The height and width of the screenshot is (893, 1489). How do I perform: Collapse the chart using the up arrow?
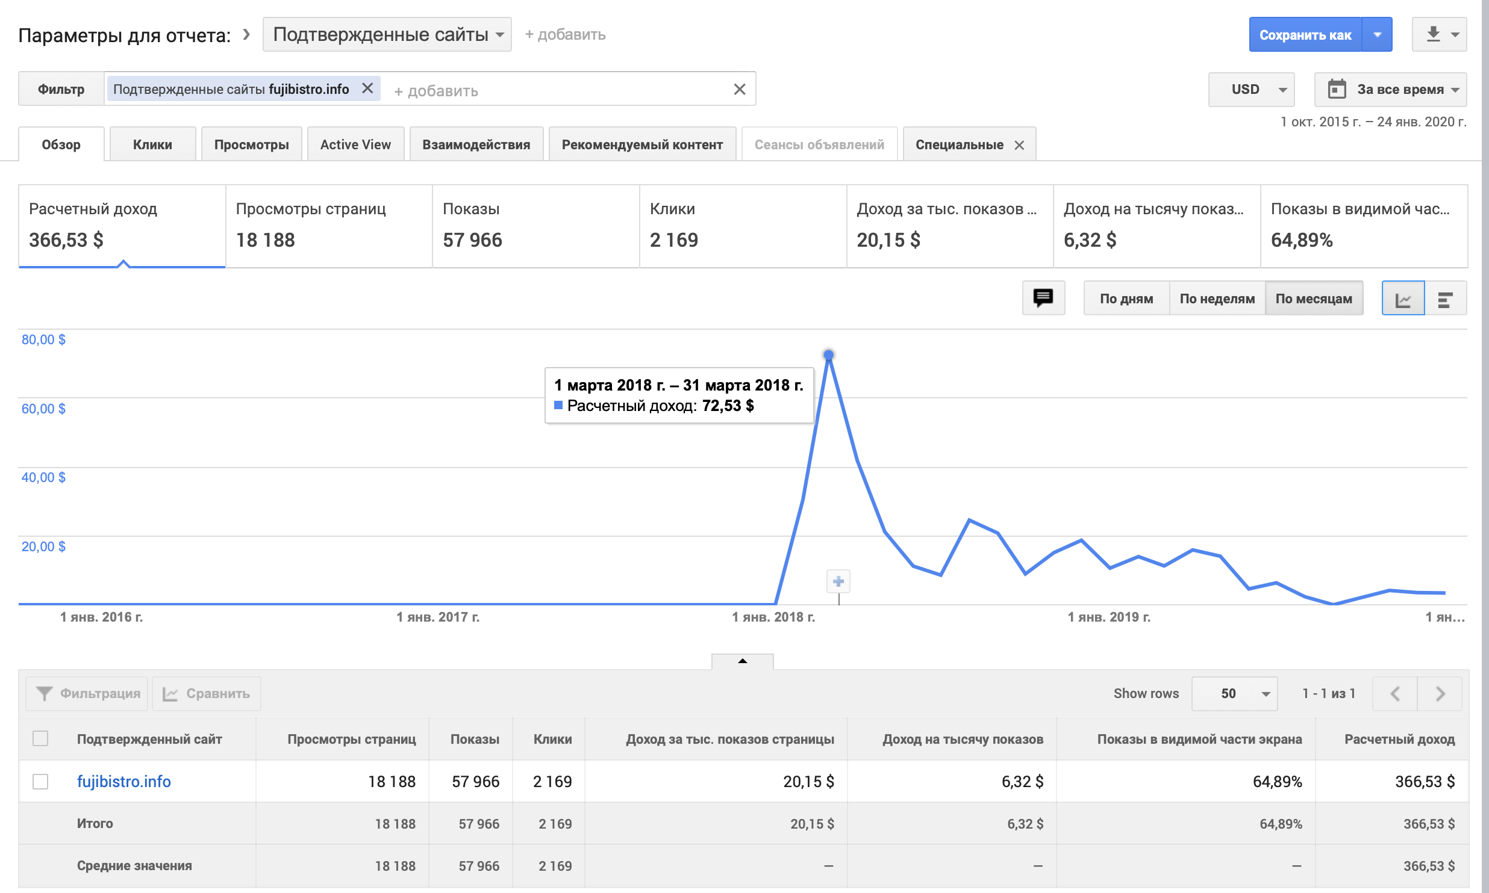click(742, 661)
